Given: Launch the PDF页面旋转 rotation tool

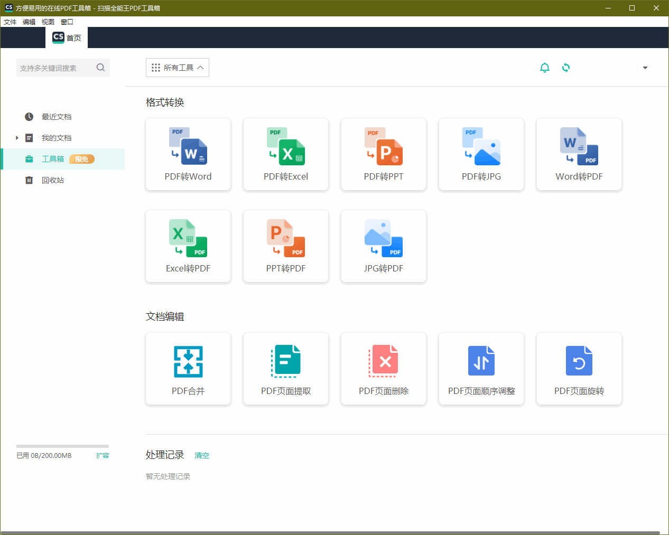Looking at the screenshot, I should (x=579, y=369).
